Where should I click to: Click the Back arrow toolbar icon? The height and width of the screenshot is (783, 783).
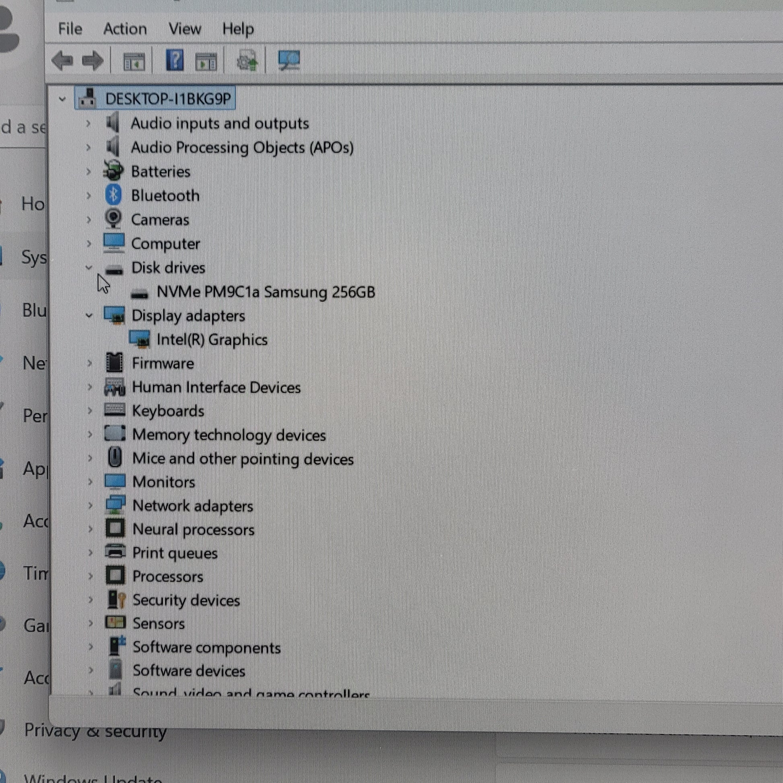coord(62,61)
